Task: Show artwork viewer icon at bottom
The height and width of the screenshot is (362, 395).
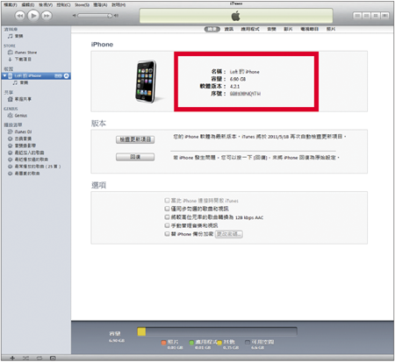Action: coord(53,358)
